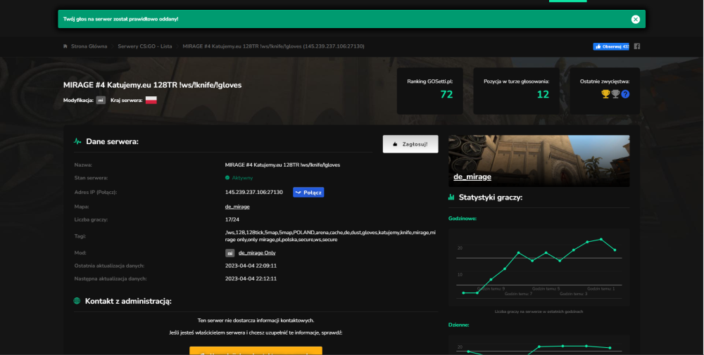Click the Godzinowe chart label
704x355 pixels.
(x=463, y=219)
